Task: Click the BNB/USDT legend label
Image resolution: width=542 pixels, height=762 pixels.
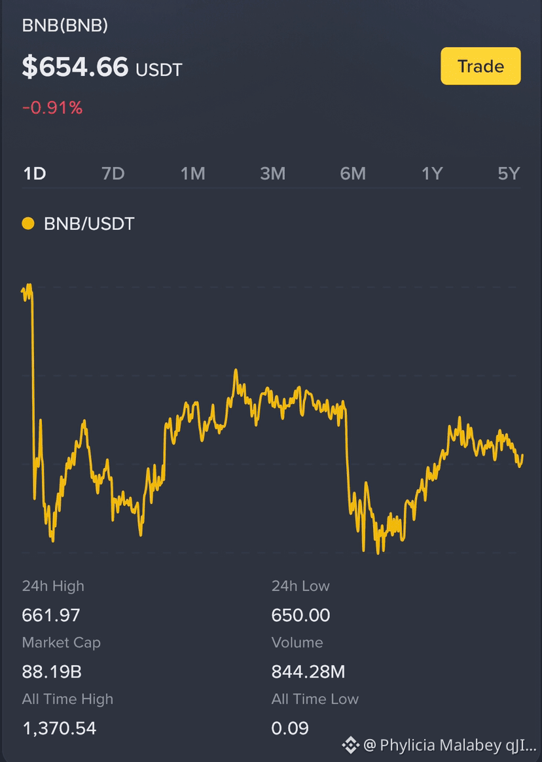Action: click(x=89, y=224)
